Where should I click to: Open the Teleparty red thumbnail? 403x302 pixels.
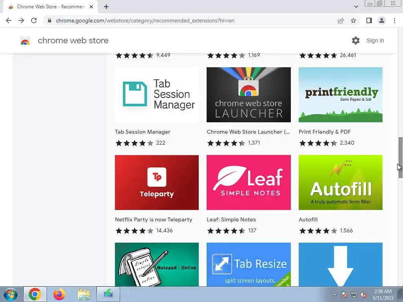[157, 182]
